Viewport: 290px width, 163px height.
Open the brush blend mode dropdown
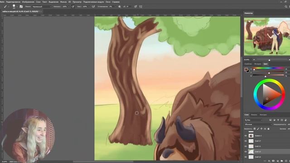(x=41, y=7)
